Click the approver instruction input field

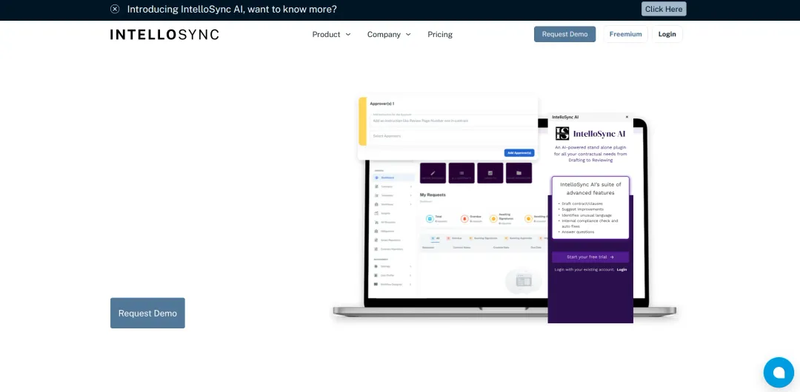click(x=453, y=121)
